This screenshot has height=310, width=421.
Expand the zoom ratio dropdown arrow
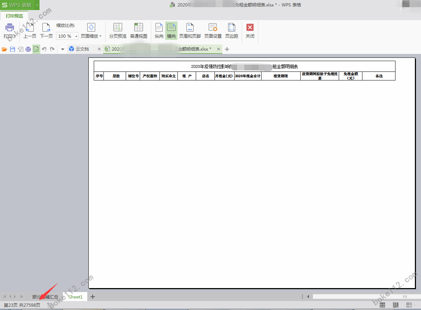[x=76, y=36]
